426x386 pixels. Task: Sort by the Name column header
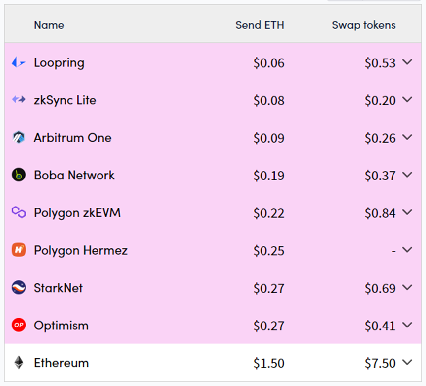49,25
